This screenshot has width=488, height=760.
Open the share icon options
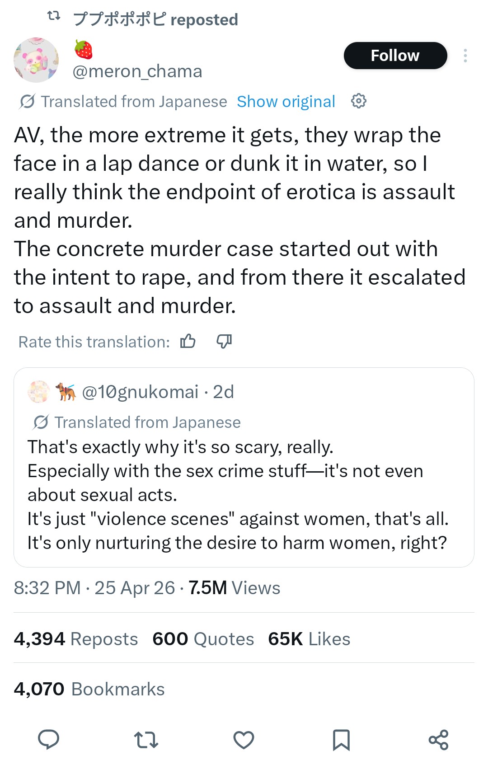[x=438, y=740]
